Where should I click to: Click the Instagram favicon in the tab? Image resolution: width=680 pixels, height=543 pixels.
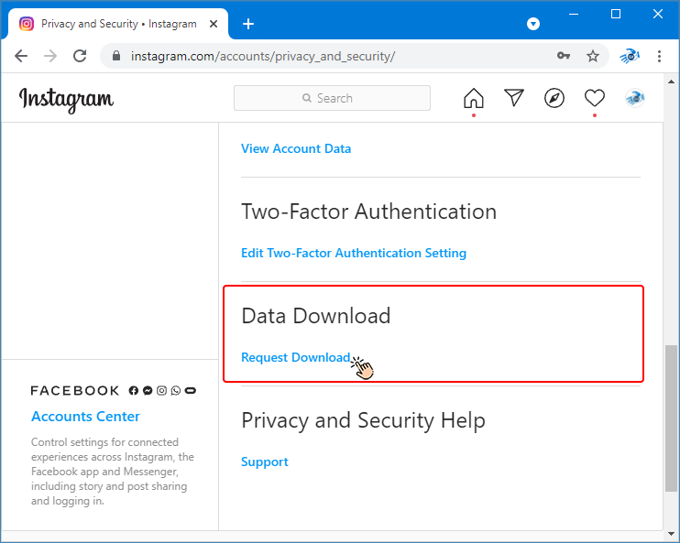tap(27, 24)
